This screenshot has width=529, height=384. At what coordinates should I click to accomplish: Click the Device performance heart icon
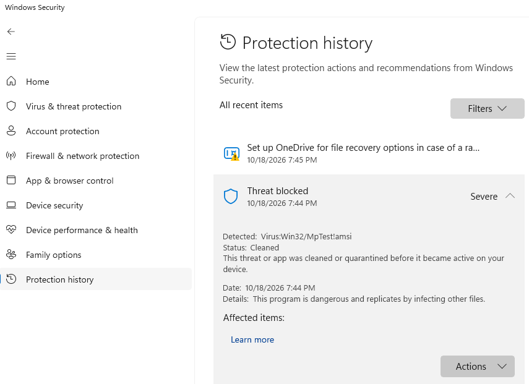pos(11,229)
